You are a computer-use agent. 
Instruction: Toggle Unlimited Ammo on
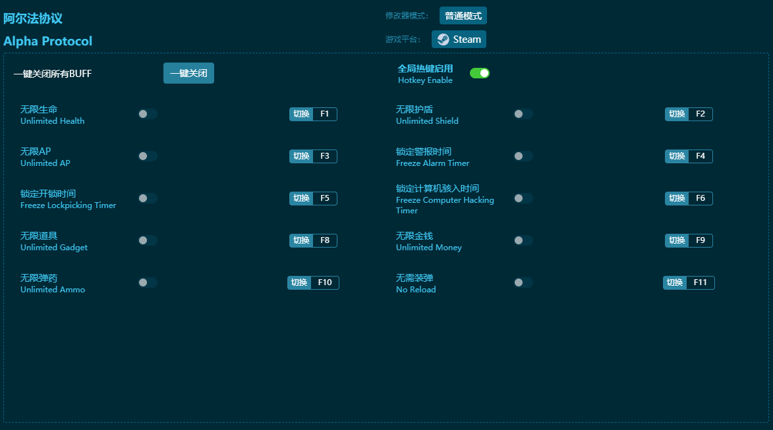(148, 282)
